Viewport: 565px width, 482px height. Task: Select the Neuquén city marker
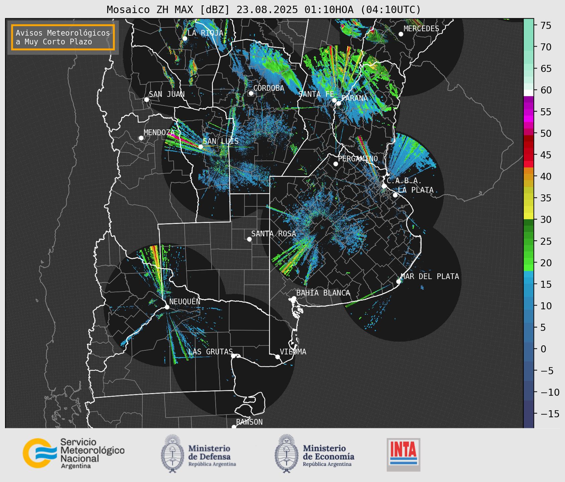pyautogui.click(x=167, y=307)
